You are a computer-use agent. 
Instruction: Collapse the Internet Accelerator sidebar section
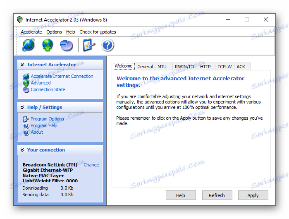(22, 65)
